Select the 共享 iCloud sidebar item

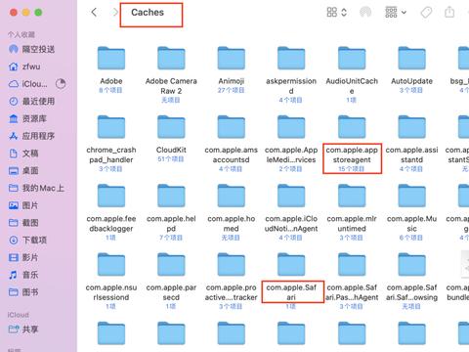(23, 330)
